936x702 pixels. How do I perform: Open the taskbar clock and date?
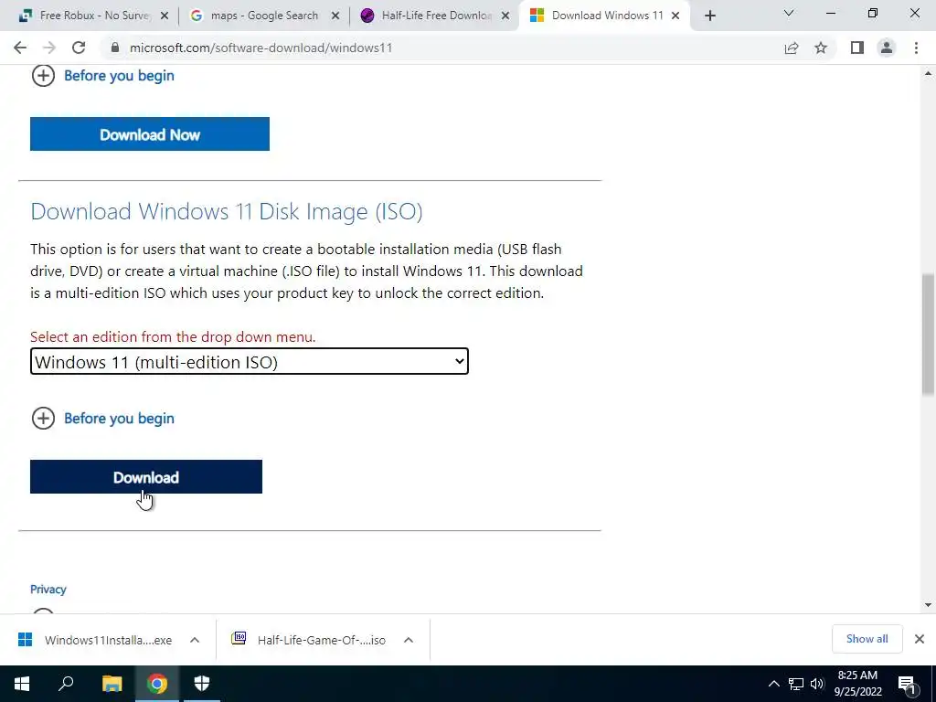[x=857, y=684]
